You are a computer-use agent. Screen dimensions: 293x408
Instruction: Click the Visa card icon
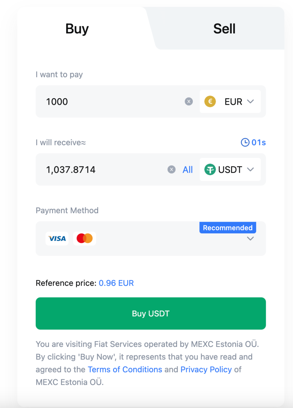click(x=57, y=238)
